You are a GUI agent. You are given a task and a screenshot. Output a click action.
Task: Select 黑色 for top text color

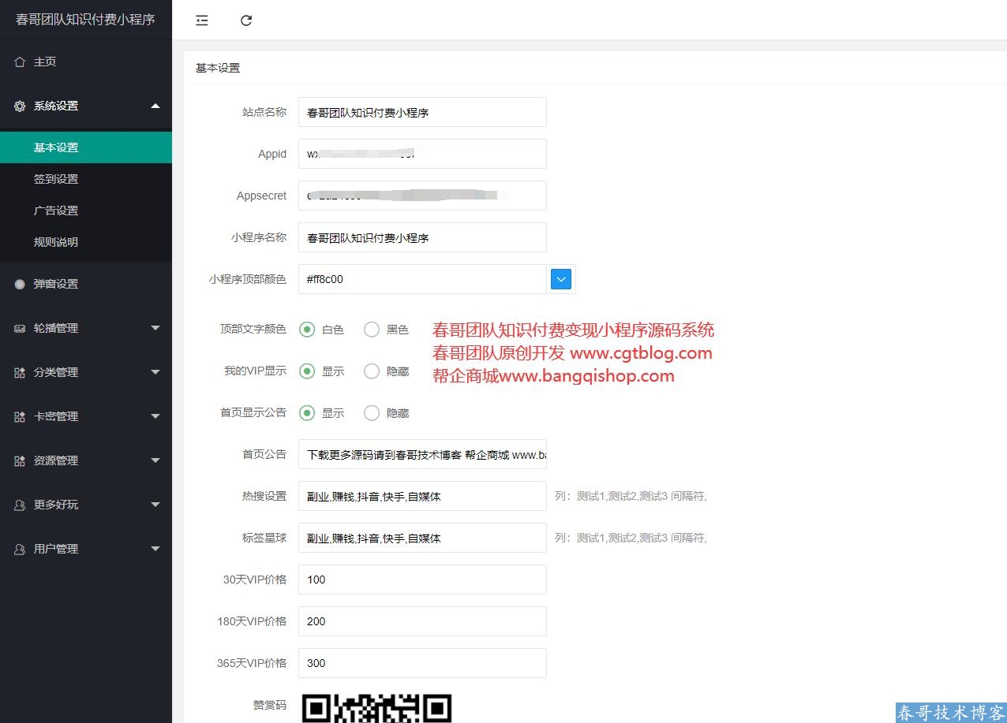coord(372,330)
